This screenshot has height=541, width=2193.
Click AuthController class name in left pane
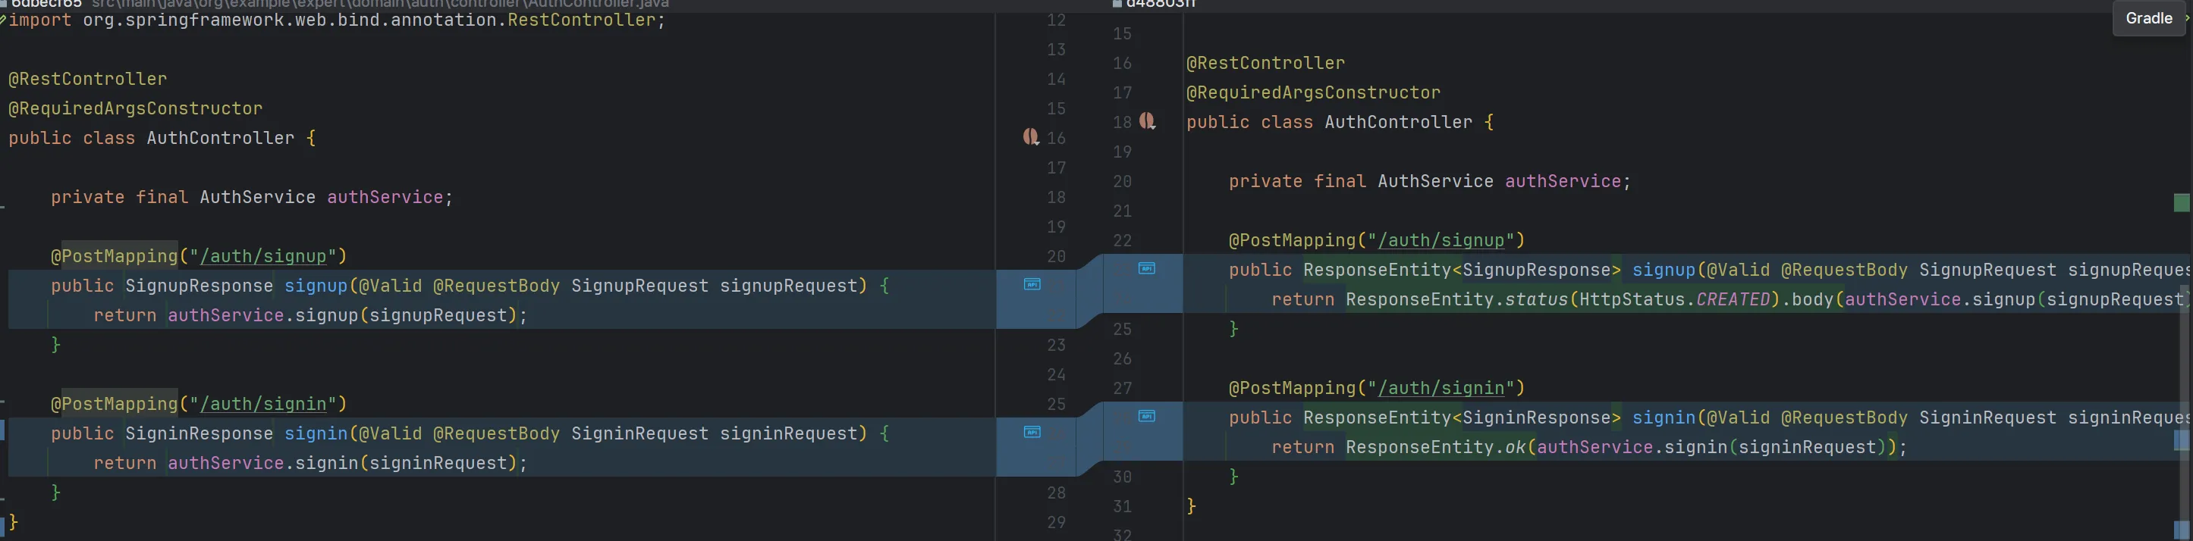coord(220,138)
